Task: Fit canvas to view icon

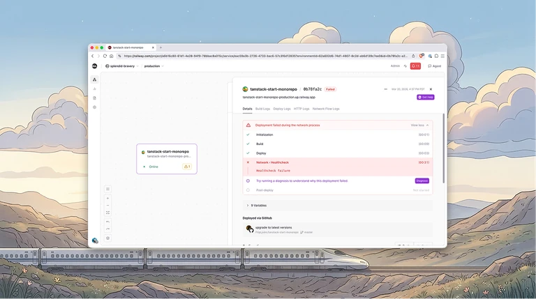Action: (x=107, y=213)
